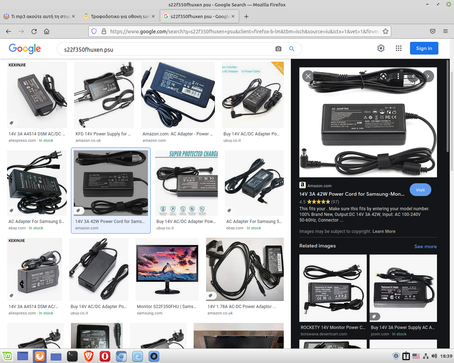Open the copyright Learn More link
The image size is (454, 363).
pyautogui.click(x=384, y=231)
